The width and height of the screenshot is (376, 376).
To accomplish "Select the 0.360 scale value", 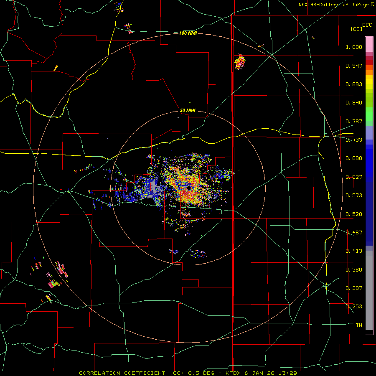I will (x=354, y=270).
